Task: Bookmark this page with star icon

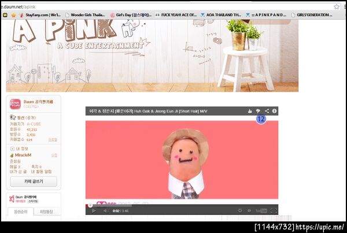Action: point(337,6)
